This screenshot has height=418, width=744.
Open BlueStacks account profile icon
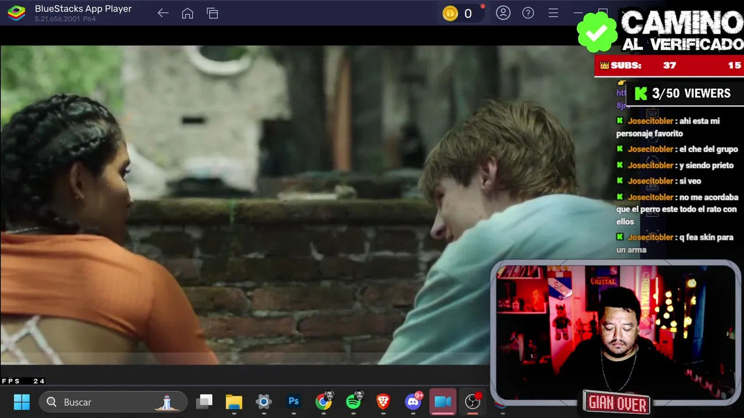point(503,13)
